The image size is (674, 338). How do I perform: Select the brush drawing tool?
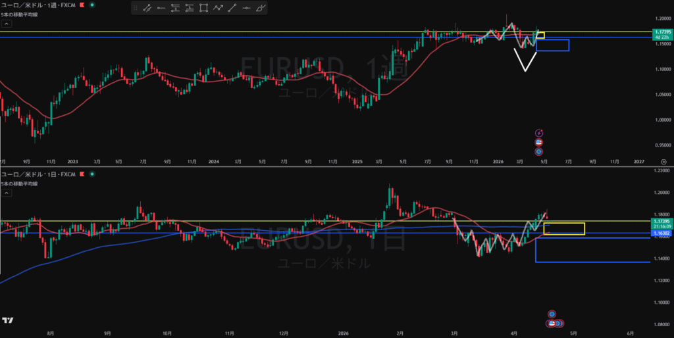point(261,9)
